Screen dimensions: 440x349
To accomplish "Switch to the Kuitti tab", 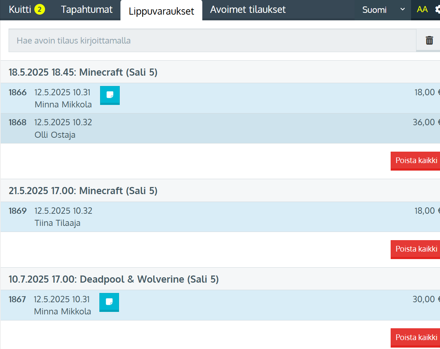I will pyautogui.click(x=20, y=10).
